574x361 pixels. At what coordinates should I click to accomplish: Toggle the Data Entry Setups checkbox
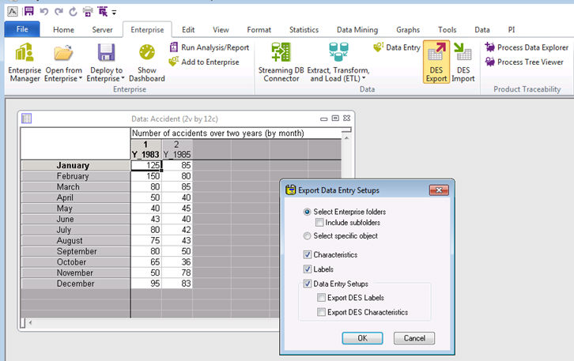[x=308, y=284]
